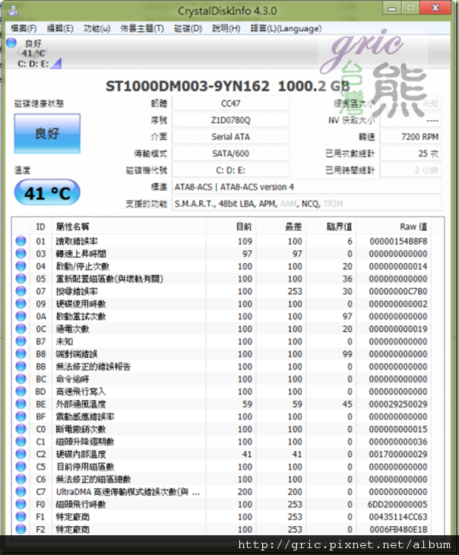This screenshot has height=555, width=459.
Task: Click the status orb for attribute 04
Action: [x=21, y=266]
